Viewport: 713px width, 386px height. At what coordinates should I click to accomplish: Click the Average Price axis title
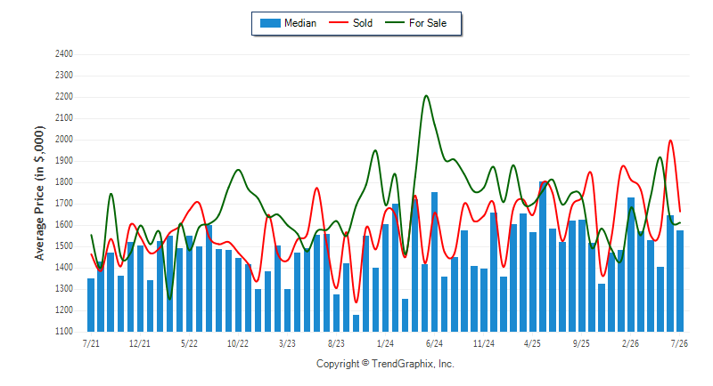pyautogui.click(x=39, y=193)
